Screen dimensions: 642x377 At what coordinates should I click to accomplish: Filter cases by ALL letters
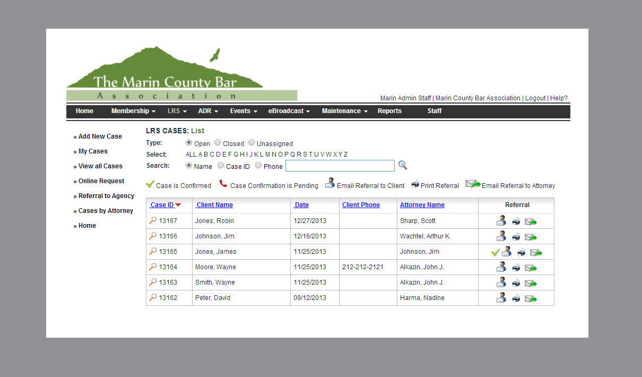tap(191, 155)
